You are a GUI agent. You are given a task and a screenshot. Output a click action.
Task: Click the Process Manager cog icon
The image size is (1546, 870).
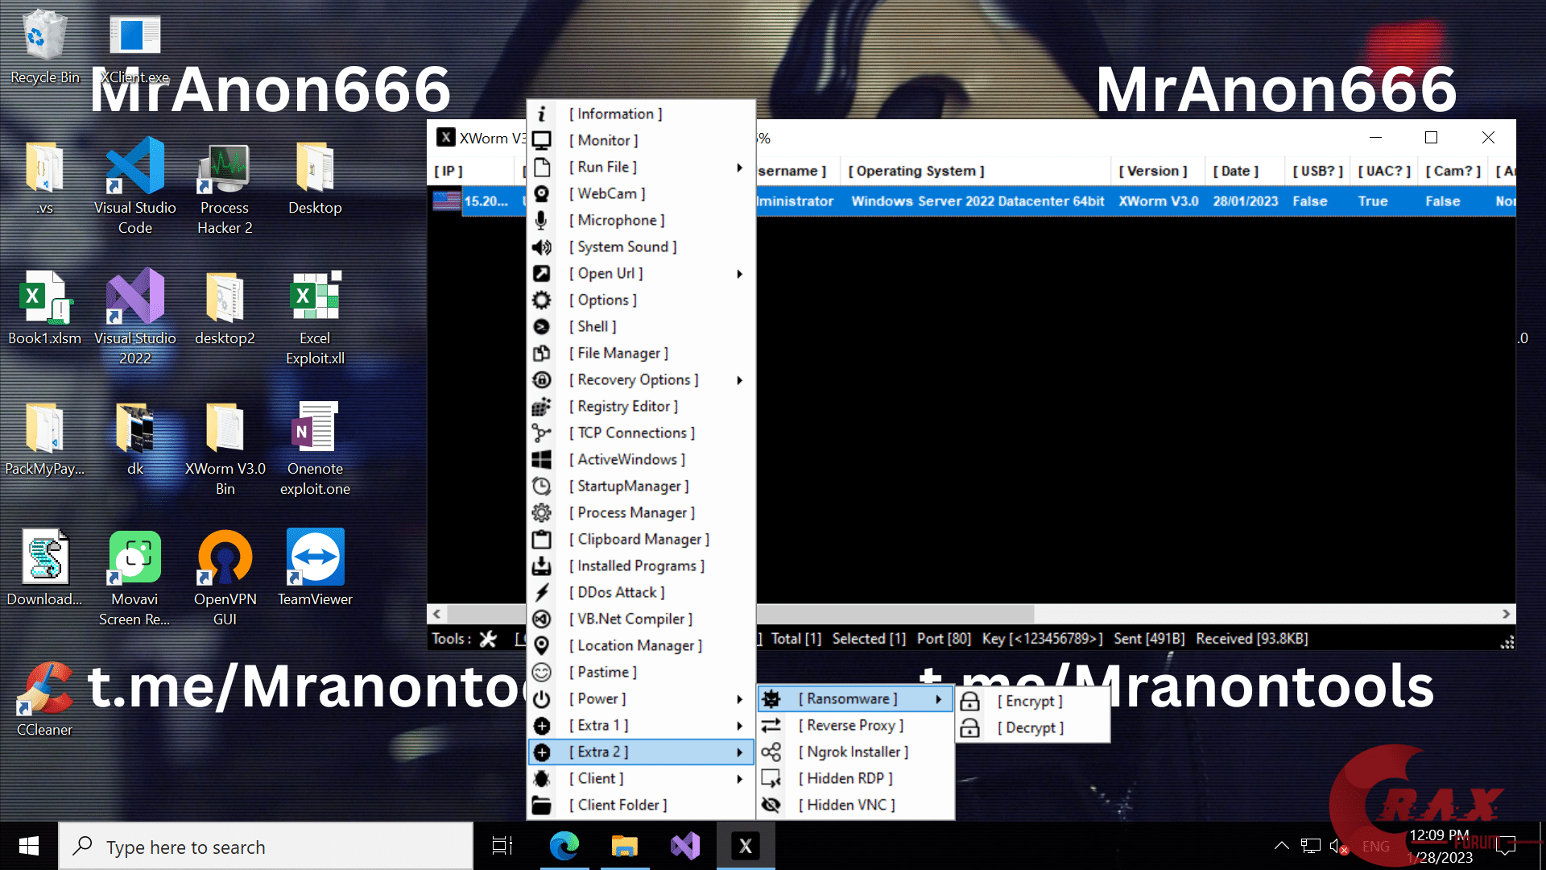click(x=542, y=512)
